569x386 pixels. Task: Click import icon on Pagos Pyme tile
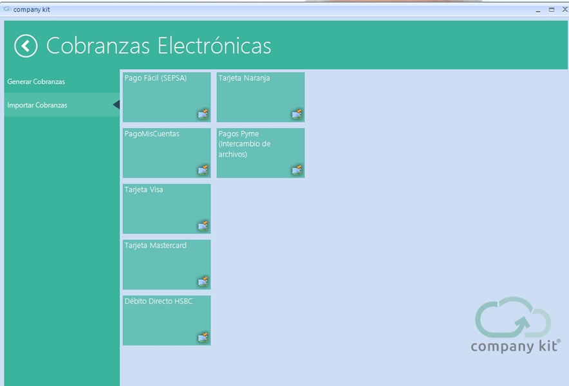pyautogui.click(x=297, y=170)
